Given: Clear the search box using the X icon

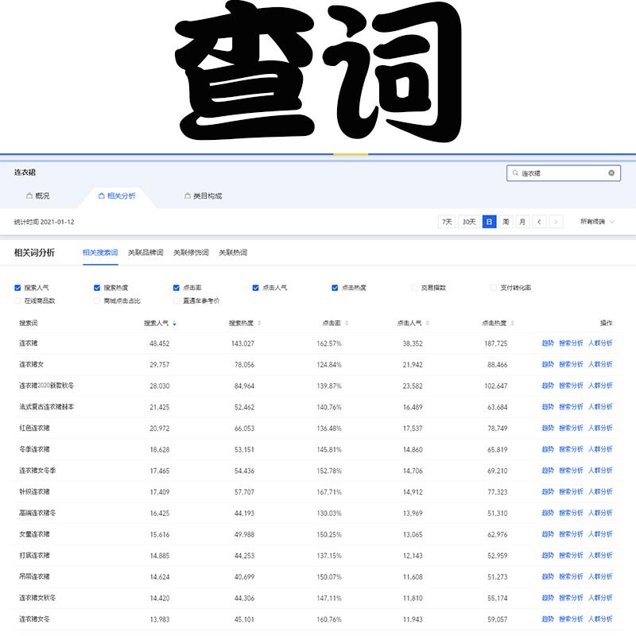Looking at the screenshot, I should coord(611,173).
